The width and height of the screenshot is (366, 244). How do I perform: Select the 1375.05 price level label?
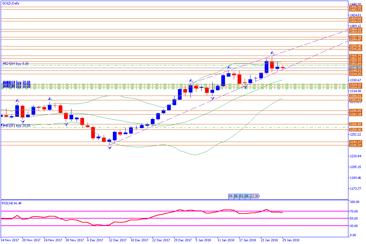tap(354, 49)
